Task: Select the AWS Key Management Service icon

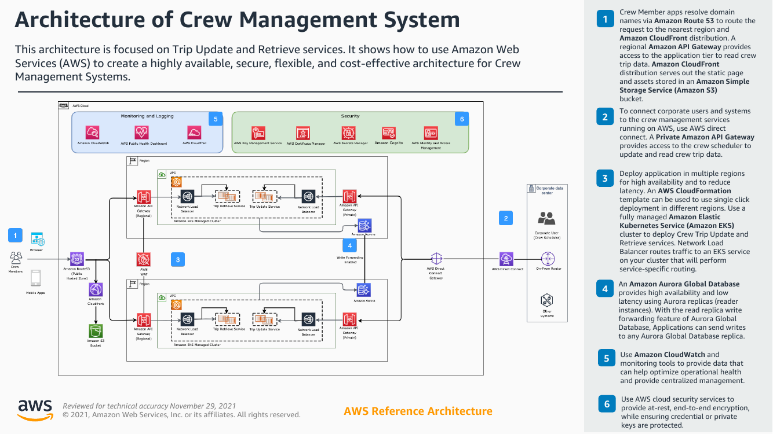Action: (x=258, y=133)
